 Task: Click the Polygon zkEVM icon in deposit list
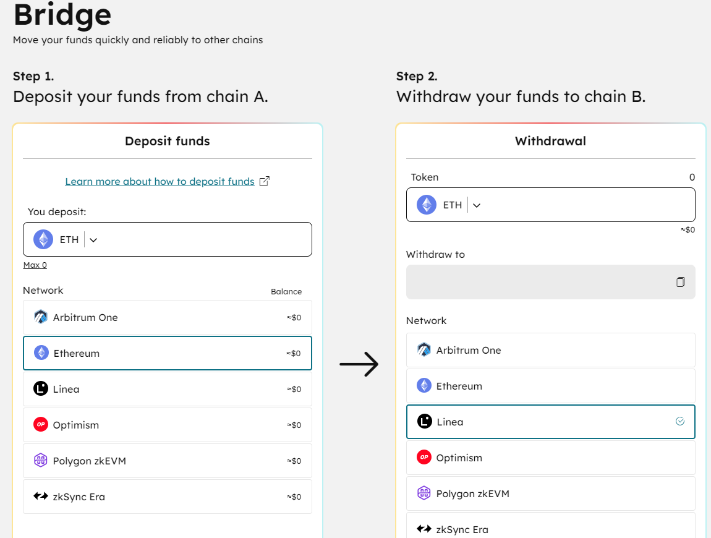click(x=41, y=461)
